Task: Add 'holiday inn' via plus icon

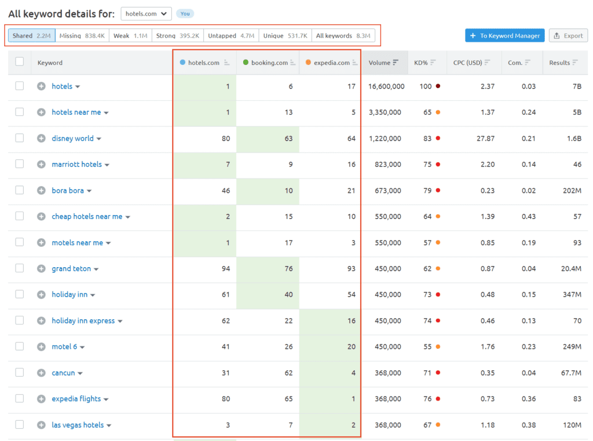Action: click(41, 294)
